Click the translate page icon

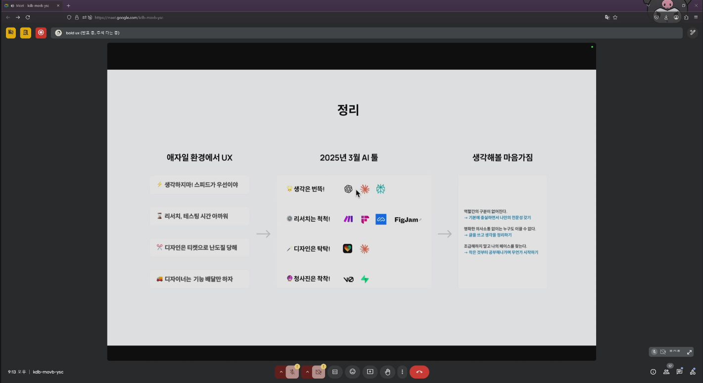(x=607, y=17)
